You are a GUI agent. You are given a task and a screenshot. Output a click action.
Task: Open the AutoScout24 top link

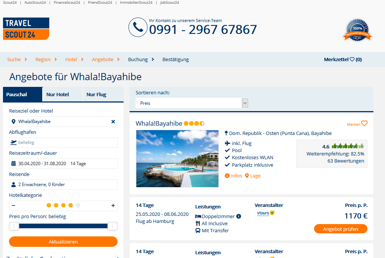click(35, 3)
